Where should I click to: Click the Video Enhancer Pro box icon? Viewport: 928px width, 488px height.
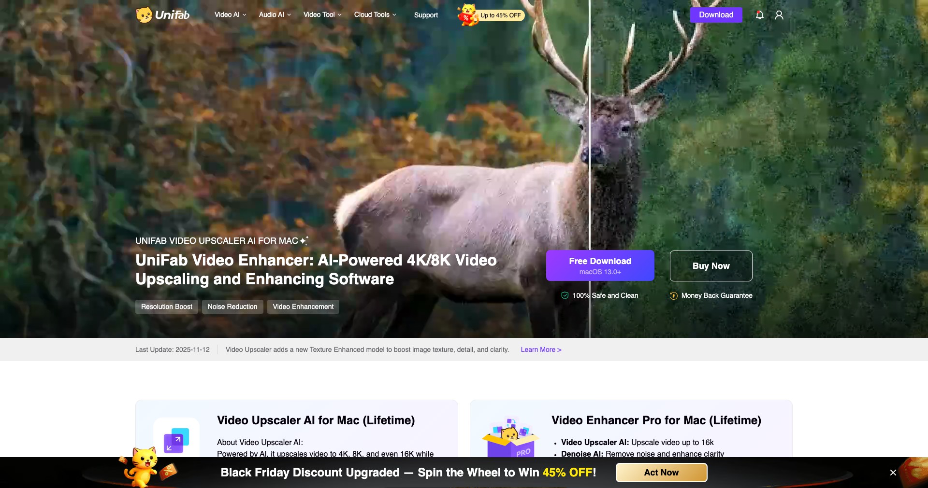pos(510,437)
